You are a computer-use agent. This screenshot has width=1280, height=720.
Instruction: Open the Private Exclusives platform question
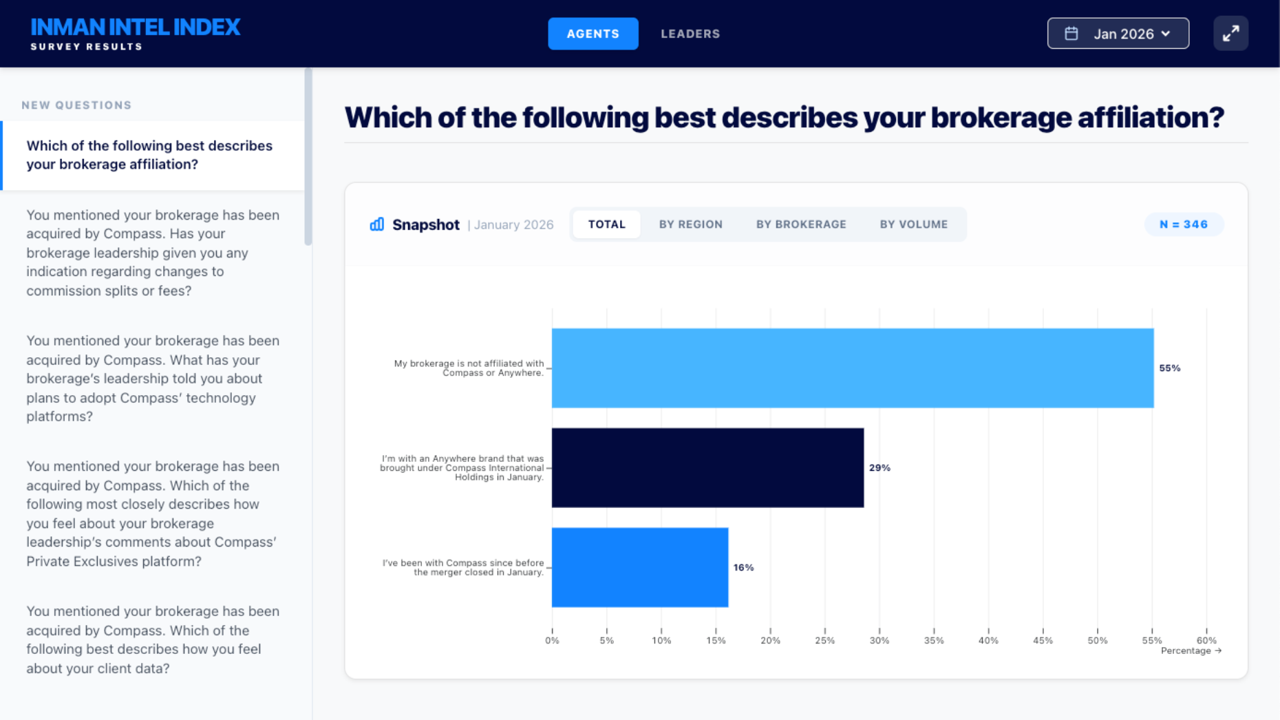tap(153, 513)
